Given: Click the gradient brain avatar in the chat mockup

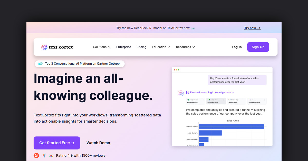Looking at the screenshot, I should pos(180,93).
